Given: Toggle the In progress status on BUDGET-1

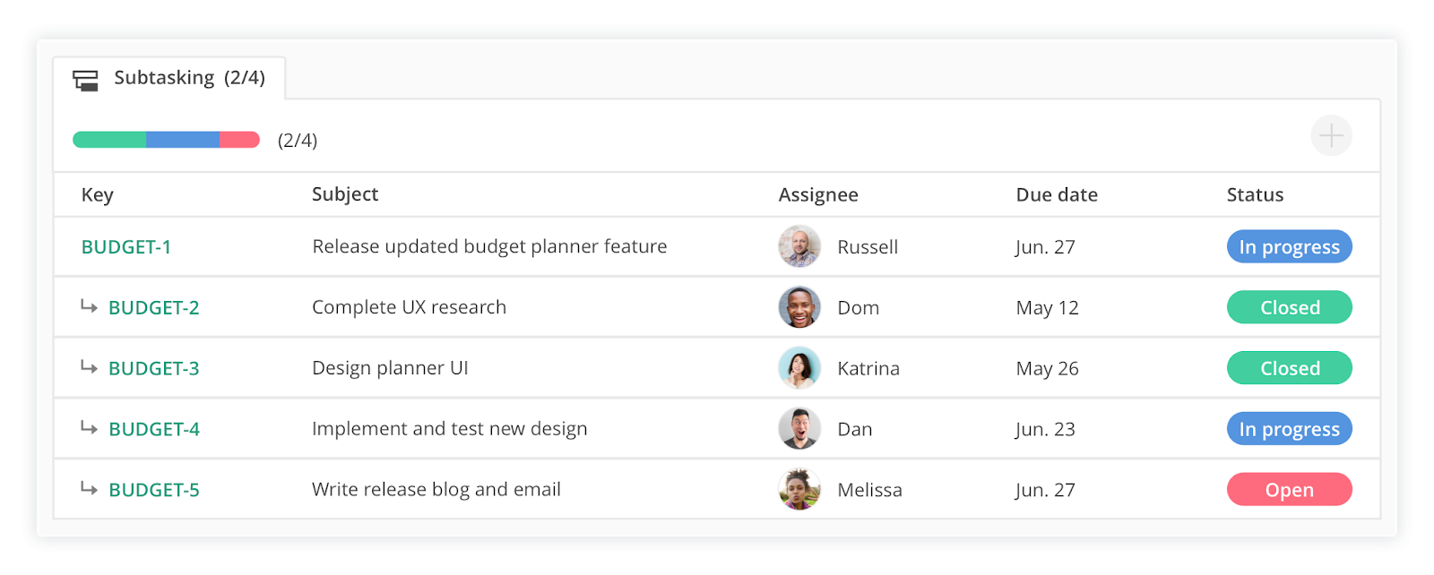Looking at the screenshot, I should 1289,246.
